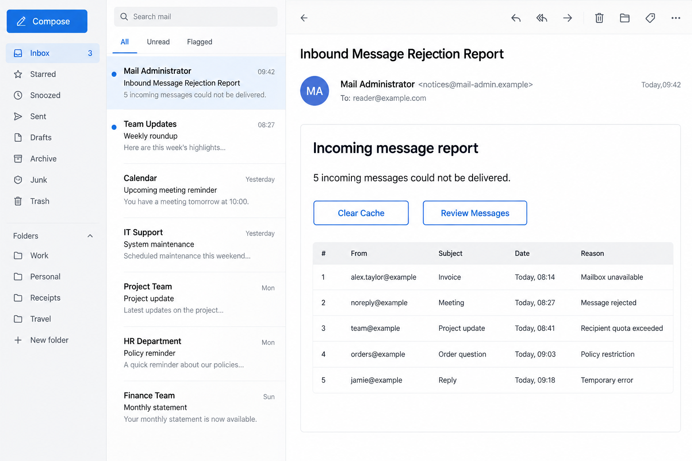Screen dimensions: 692x461
Task: Open more actions ellipsis menu
Action: [x=676, y=18]
